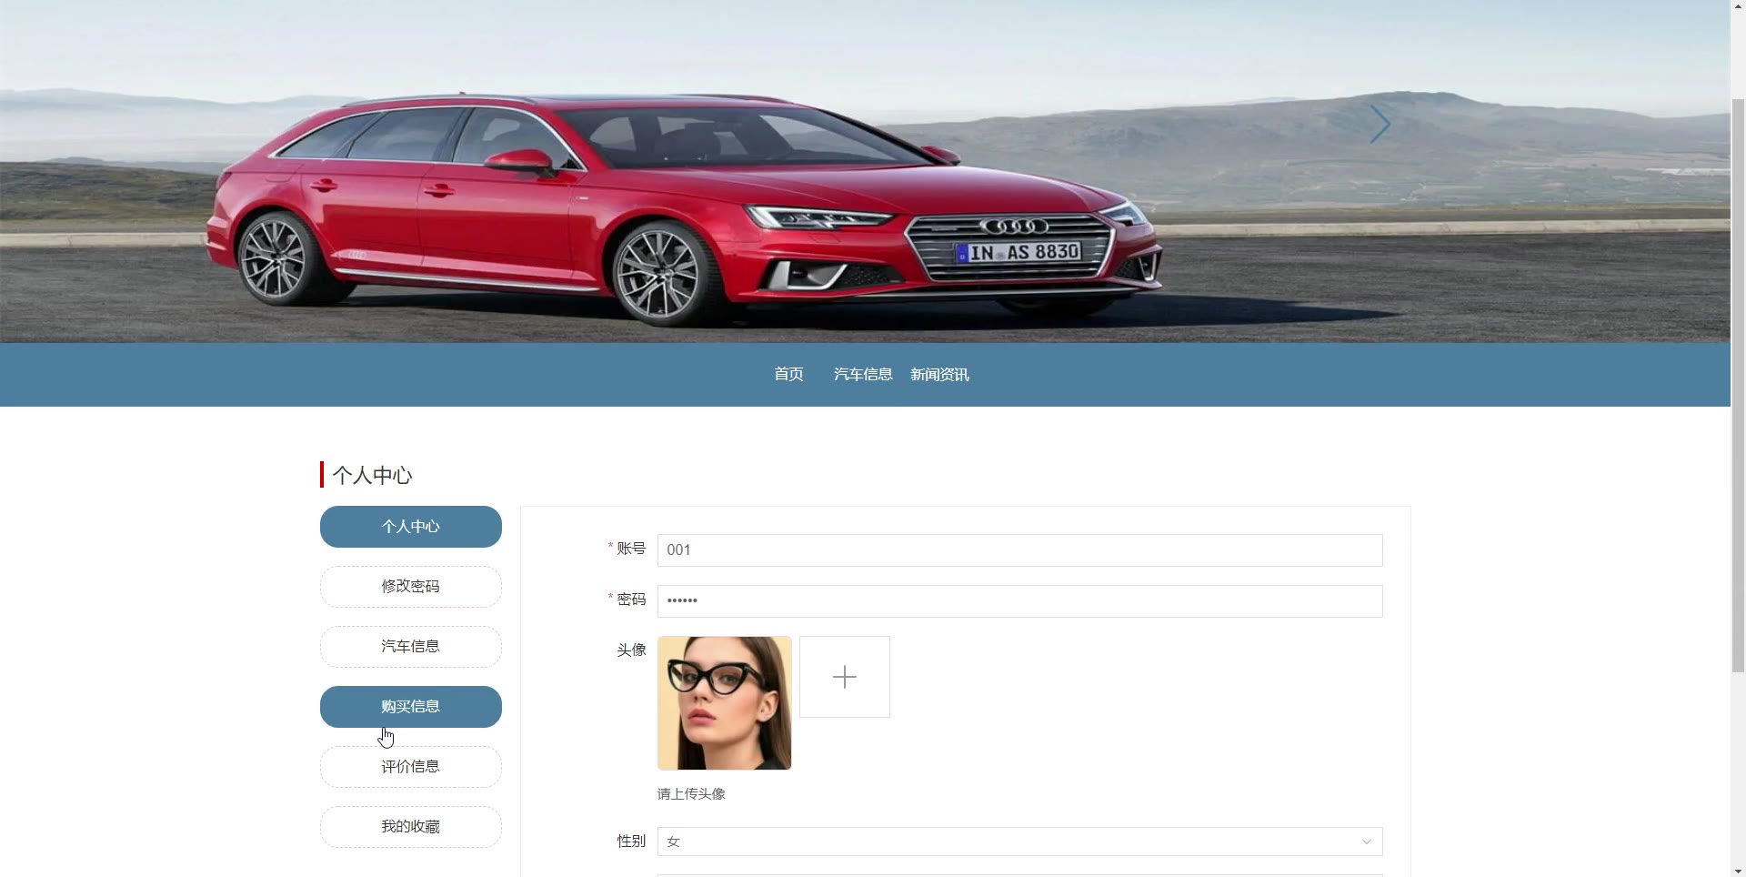The width and height of the screenshot is (1746, 877).
Task: Click the woman avatar thumbnail
Action: coord(724,703)
